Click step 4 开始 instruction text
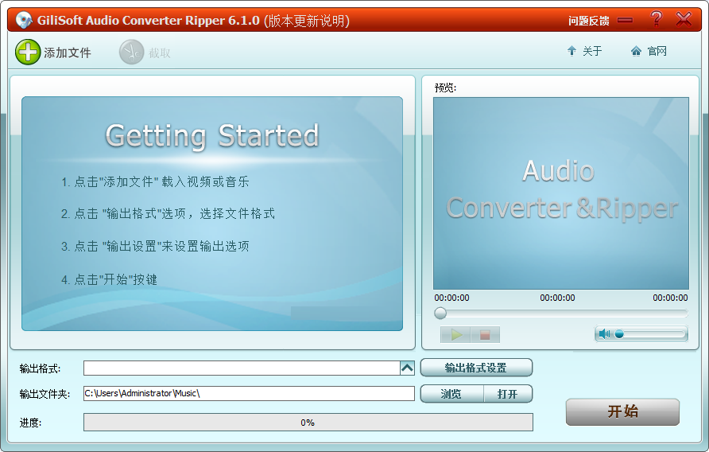Image resolution: width=709 pixels, height=452 pixels. 109,280
